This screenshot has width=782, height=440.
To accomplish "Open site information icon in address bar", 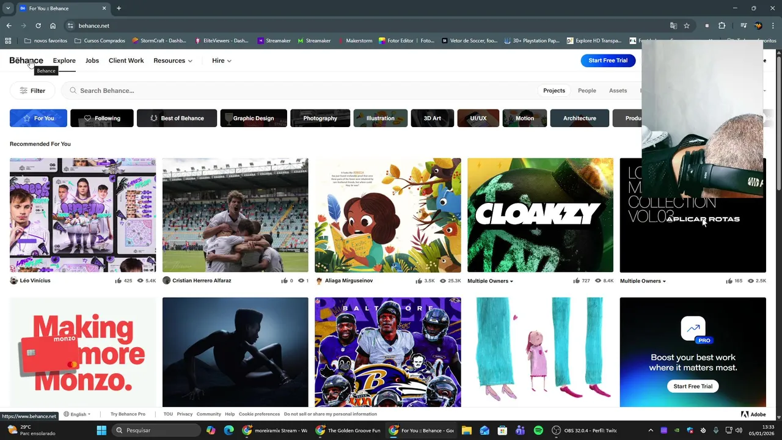I will (70, 26).
